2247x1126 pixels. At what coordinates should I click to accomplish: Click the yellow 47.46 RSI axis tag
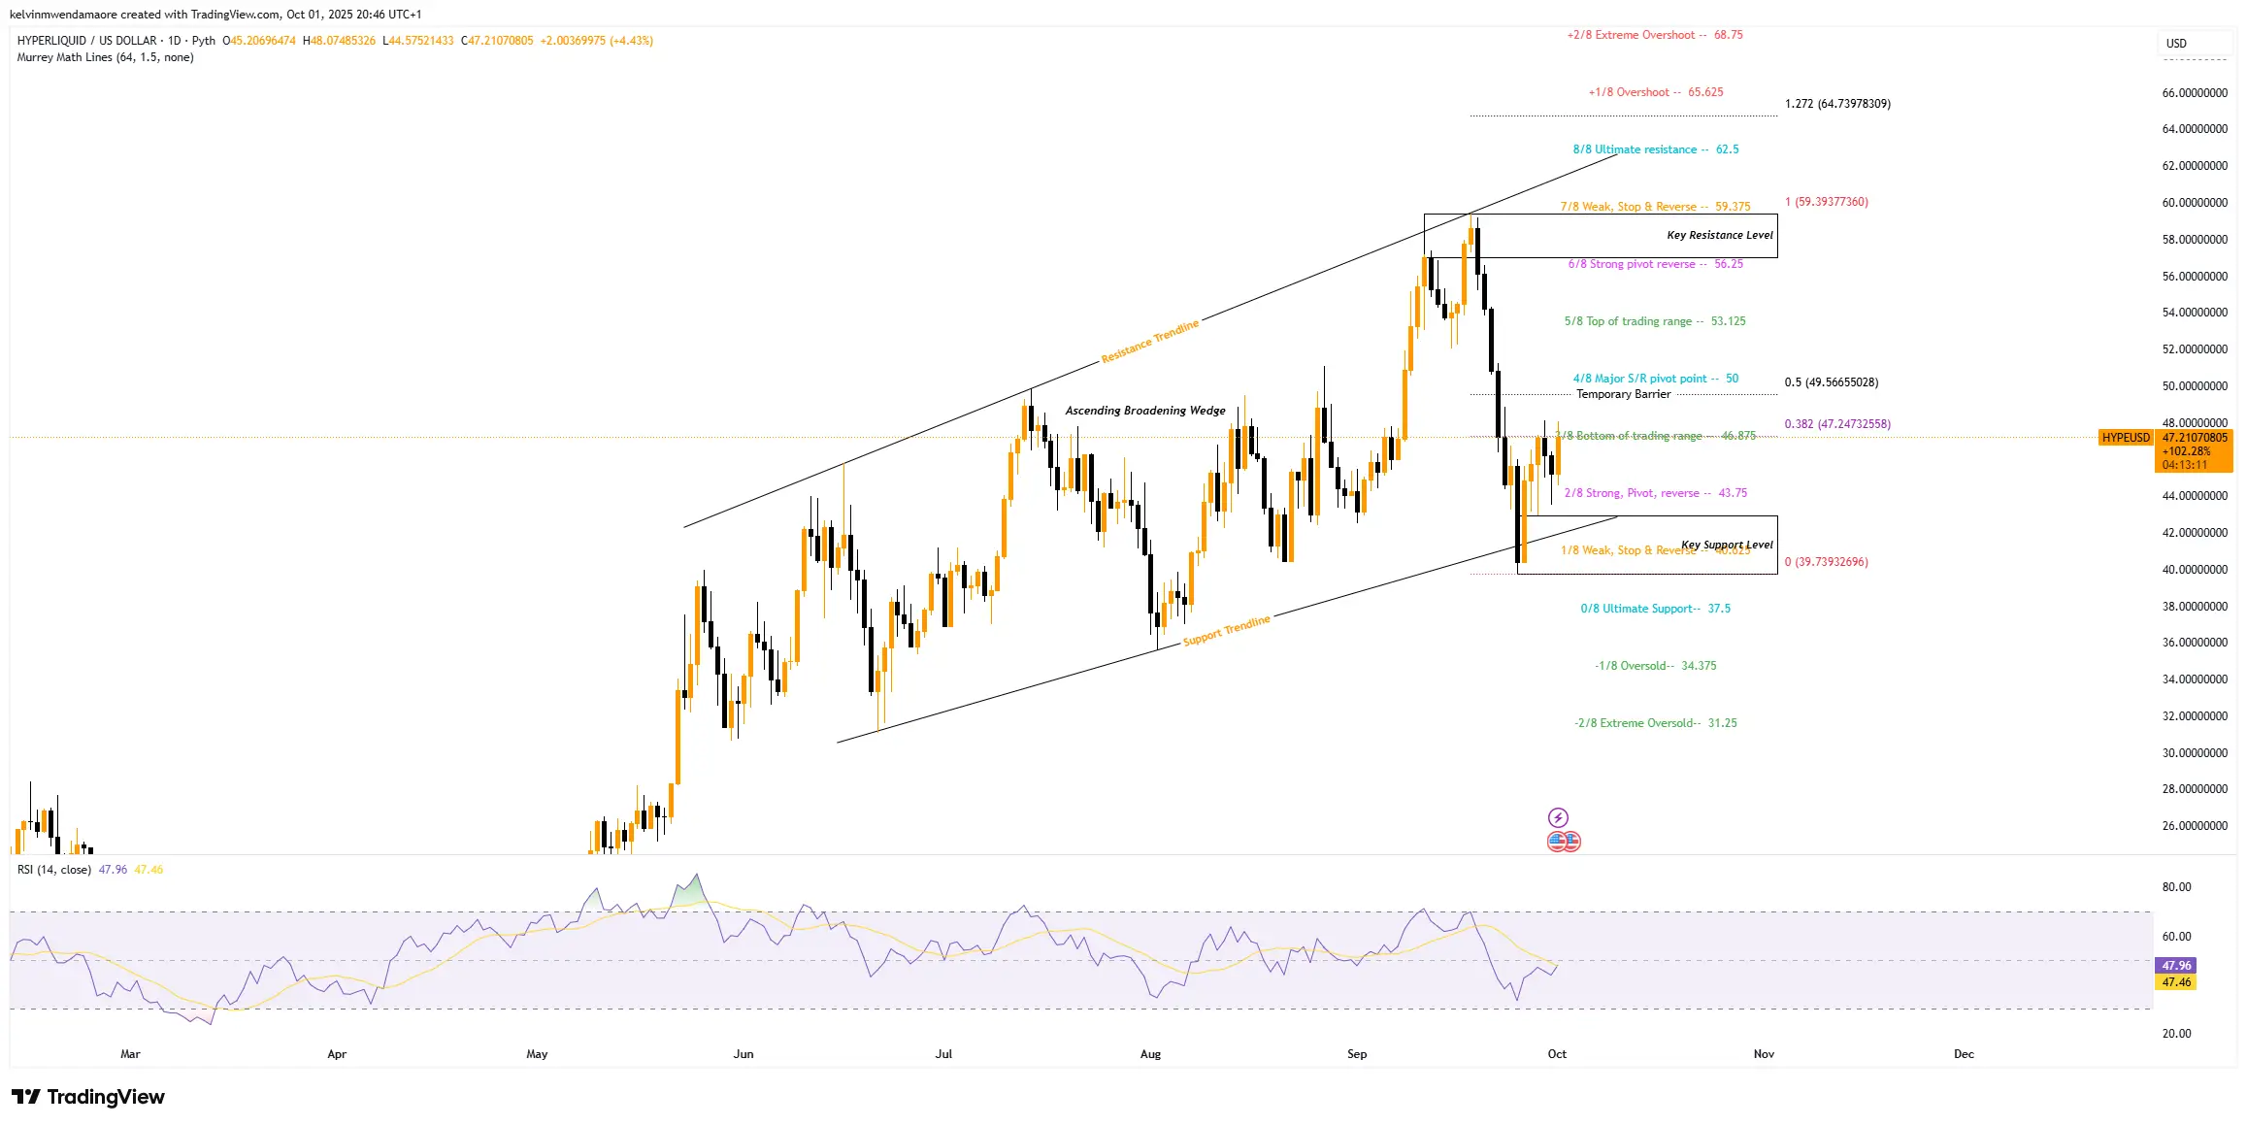coord(2175,982)
